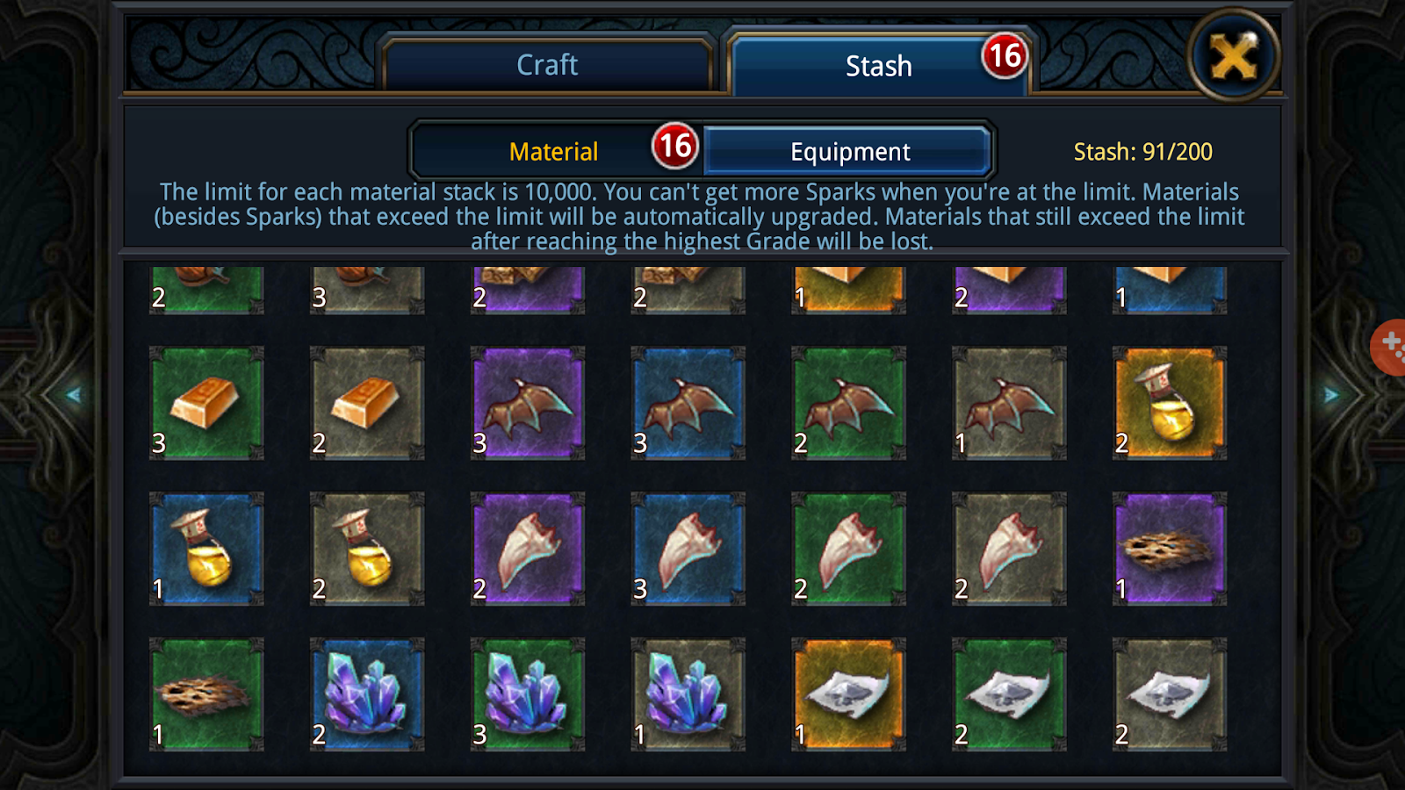
Task: Go to next page with right arrow
Action: [1331, 395]
